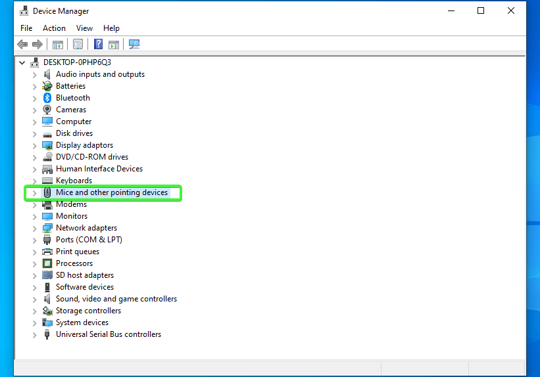The width and height of the screenshot is (540, 377).
Task: Collapse the DESKTOP-0PHP6Q3 root node
Action: pyautogui.click(x=22, y=62)
